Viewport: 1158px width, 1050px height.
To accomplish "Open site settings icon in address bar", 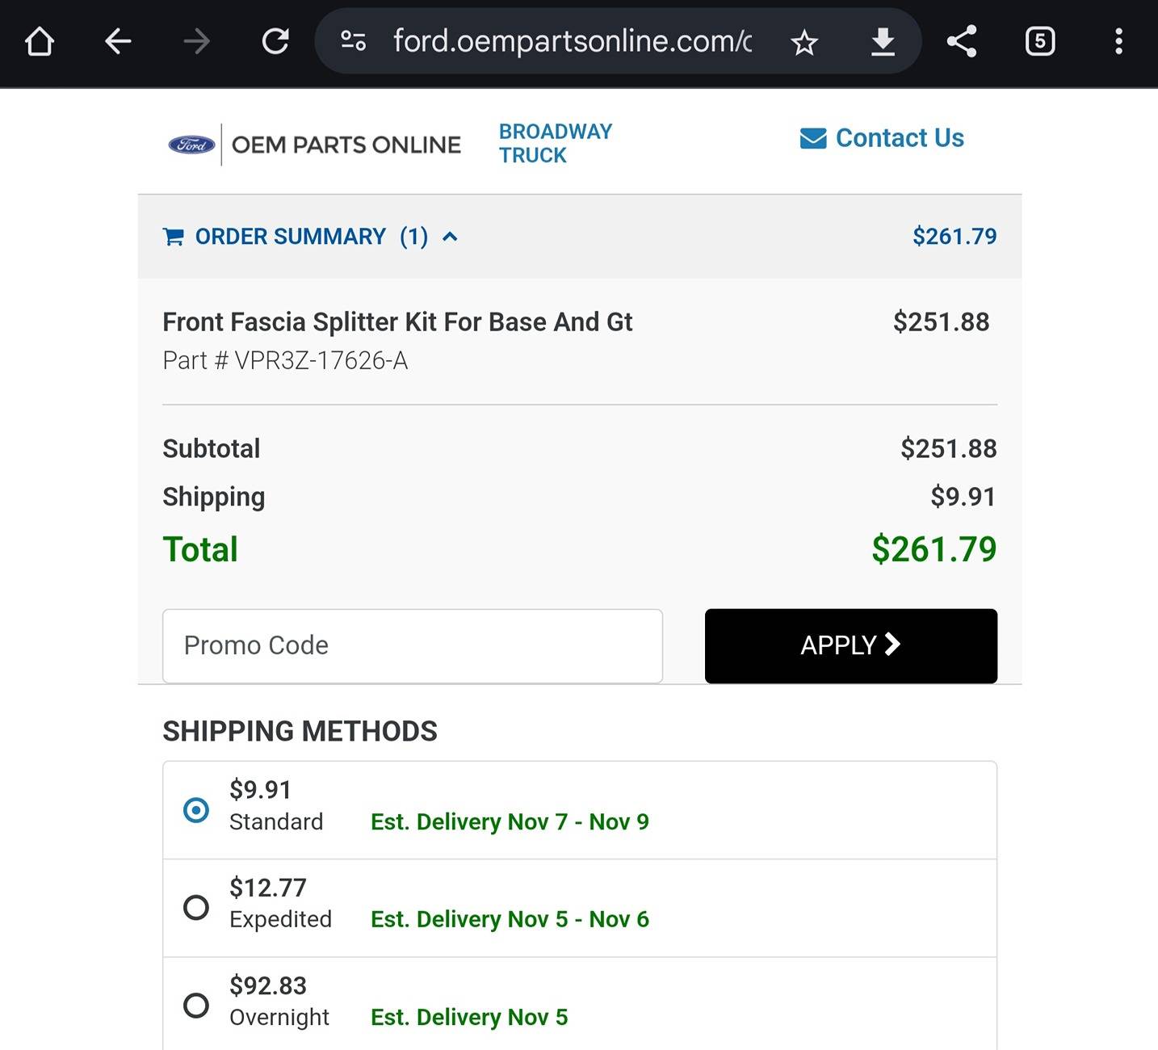I will coord(353,40).
